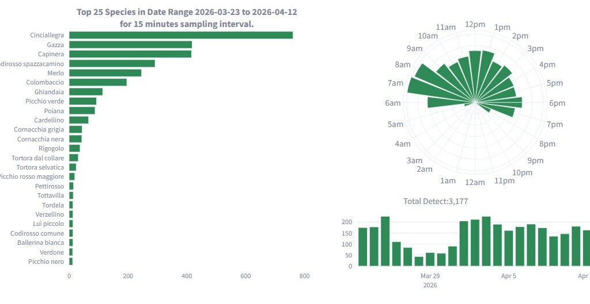590x304 pixels.
Task: Click the Cinciallegra bar in species chart
Action: [x=180, y=35]
